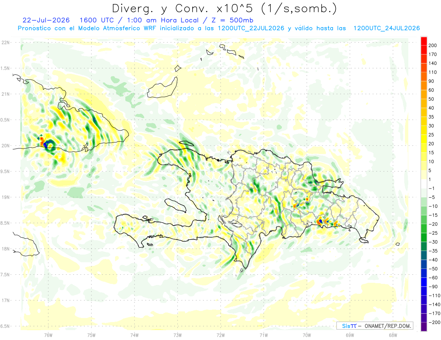Click the '22N' latitude label

(5, 43)
